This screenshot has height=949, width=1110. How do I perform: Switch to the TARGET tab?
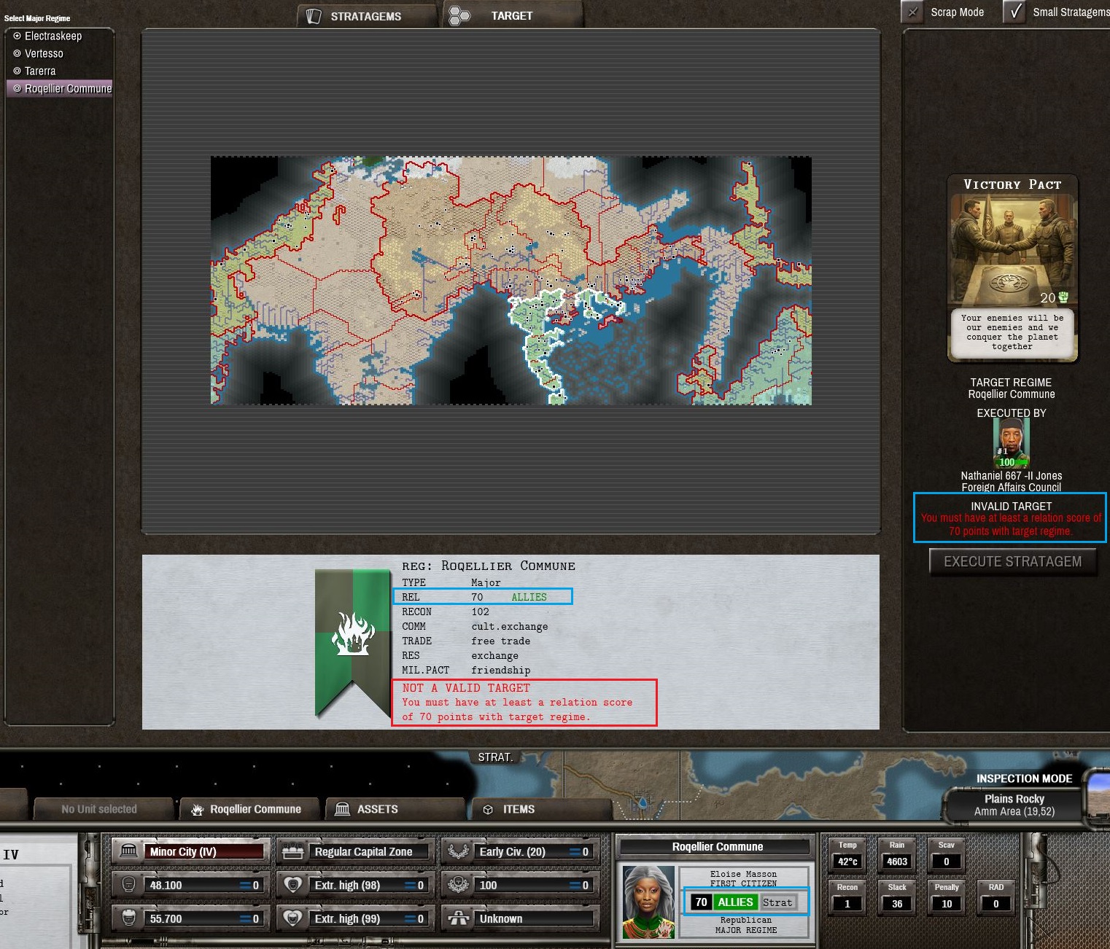pos(512,15)
